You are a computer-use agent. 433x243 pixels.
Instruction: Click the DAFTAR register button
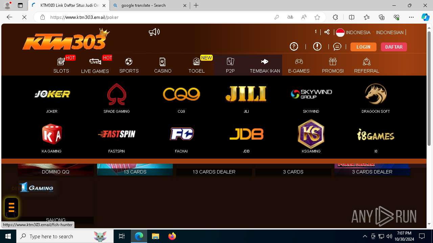(x=394, y=47)
